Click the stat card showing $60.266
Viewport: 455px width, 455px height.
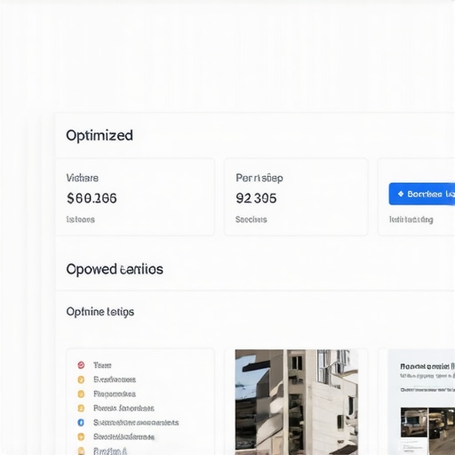pos(135,197)
